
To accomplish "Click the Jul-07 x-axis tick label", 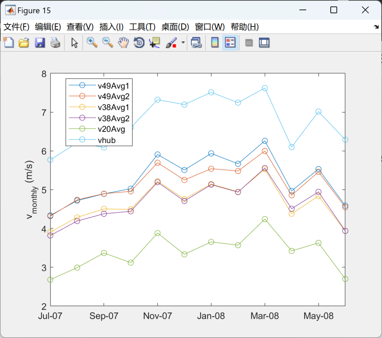I will point(50,316).
